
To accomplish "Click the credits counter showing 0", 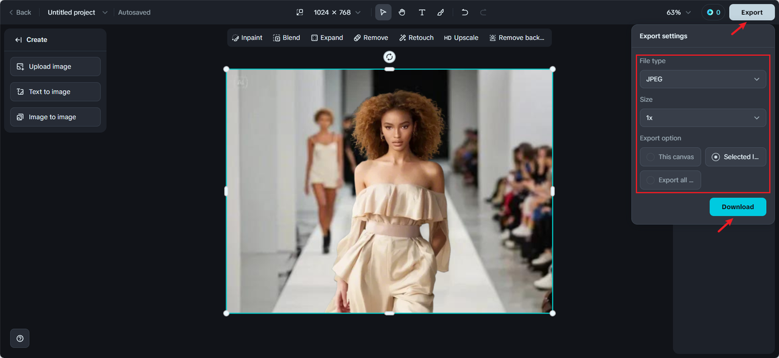I will point(713,12).
